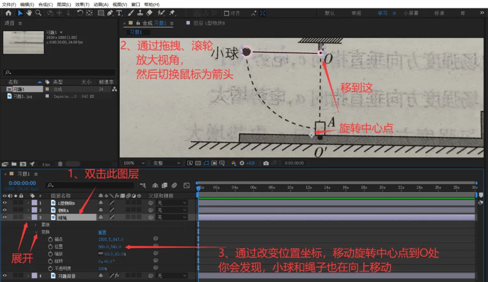The width and height of the screenshot is (488, 282).
Task: Switch to the 学习 workspace tab
Action: 382,14
